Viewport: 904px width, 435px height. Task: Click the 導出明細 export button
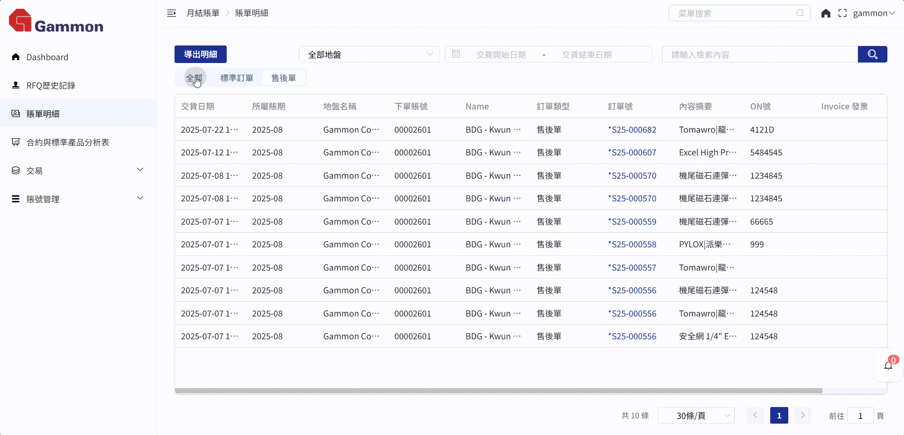pos(200,54)
